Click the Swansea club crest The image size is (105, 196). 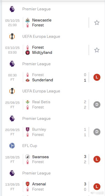(x=27, y=157)
